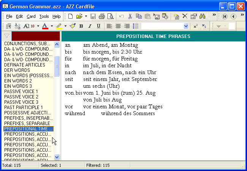Click the Format painter brush icon
Viewport: 247px width, 171px height.
click(x=73, y=26)
